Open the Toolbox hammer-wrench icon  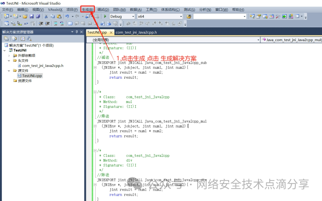(278, 16)
